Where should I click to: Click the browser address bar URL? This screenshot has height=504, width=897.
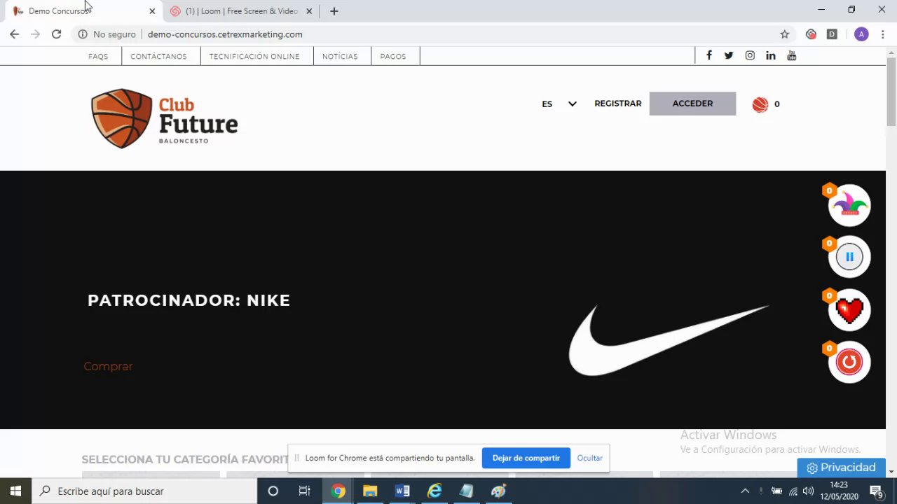click(225, 34)
